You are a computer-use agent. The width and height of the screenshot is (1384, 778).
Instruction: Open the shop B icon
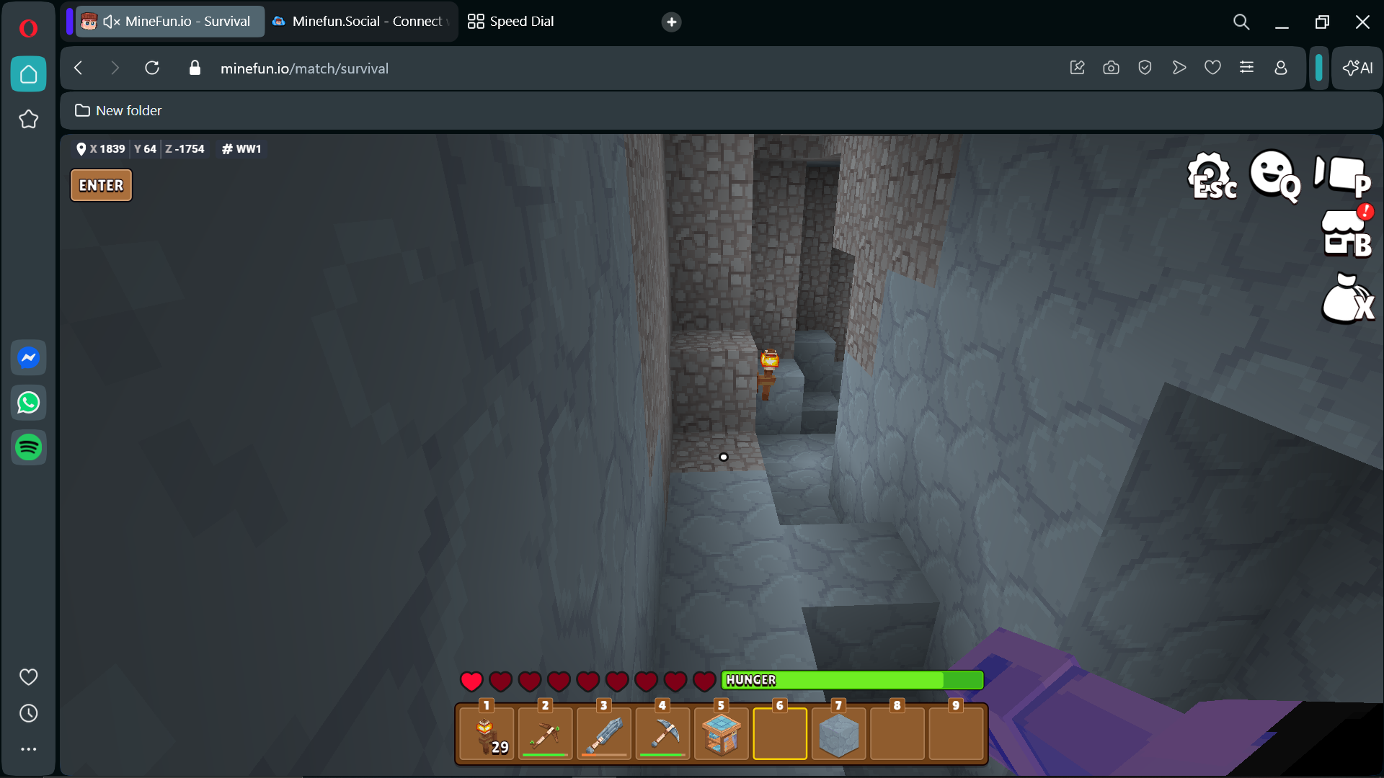(x=1346, y=233)
